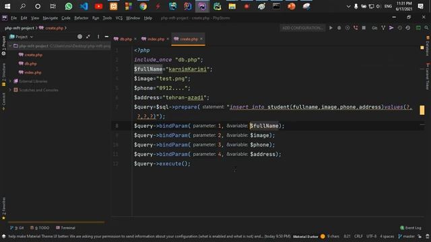Viewport: 431px width, 242px height.
Task: Run with coverage using the shield icon
Action: pos(347,28)
